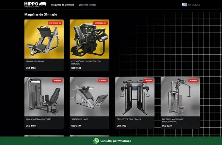
Task: Click CROSS OVER, DOBLE POLEA title
Action: (130, 119)
